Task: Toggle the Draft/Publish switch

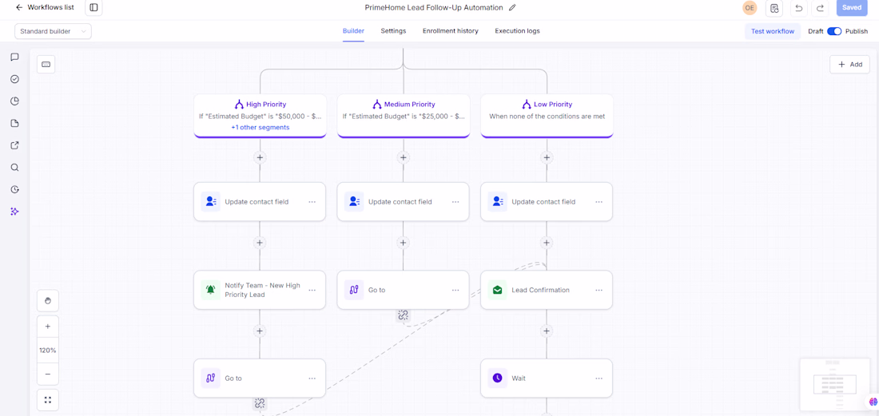Action: 834,31
